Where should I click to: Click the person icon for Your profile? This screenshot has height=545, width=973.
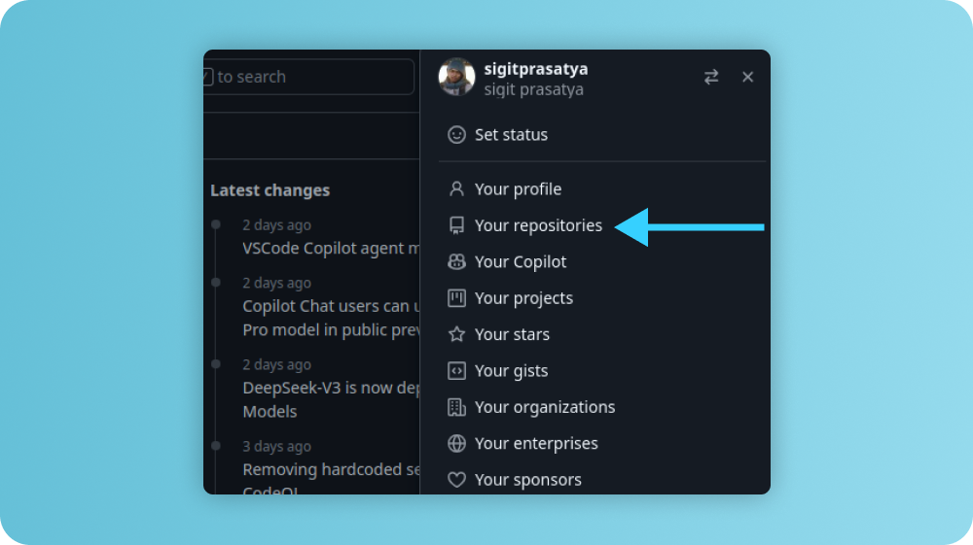click(456, 189)
